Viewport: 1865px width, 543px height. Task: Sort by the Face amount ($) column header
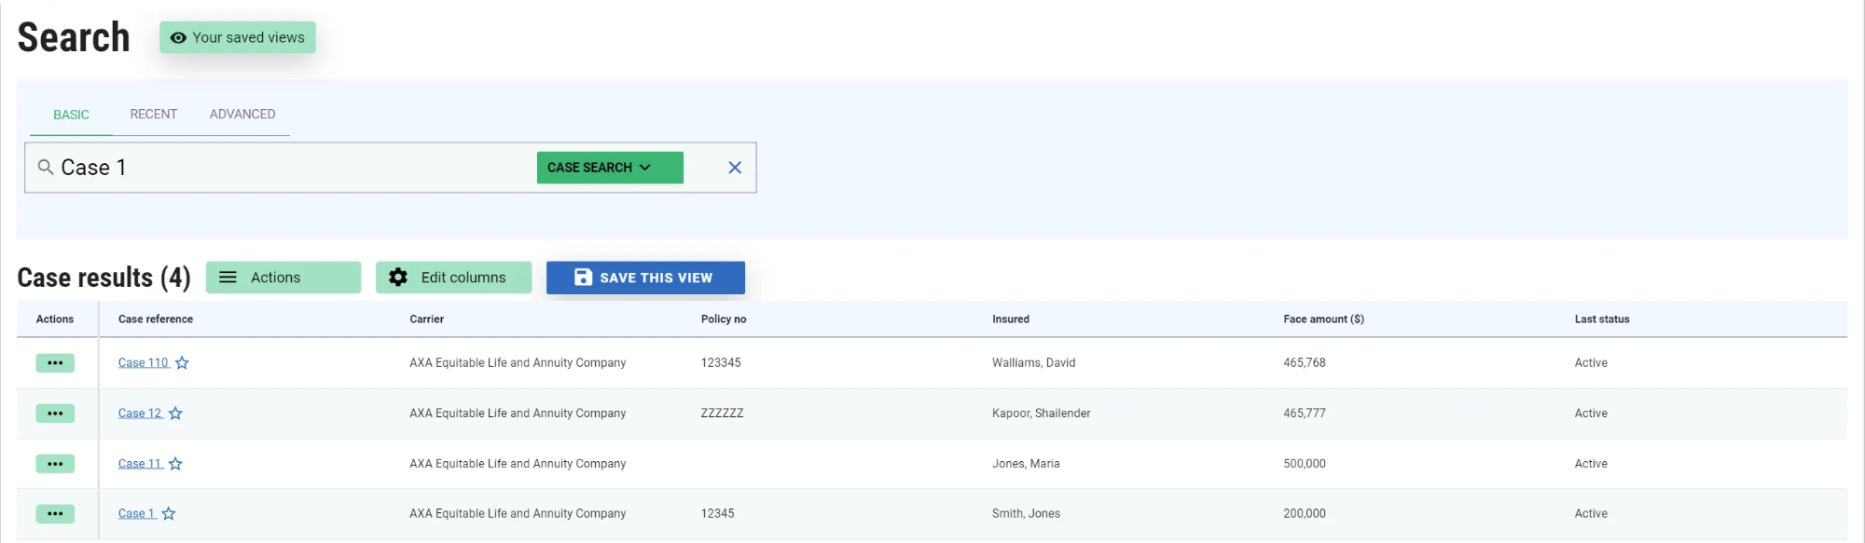tap(1323, 319)
